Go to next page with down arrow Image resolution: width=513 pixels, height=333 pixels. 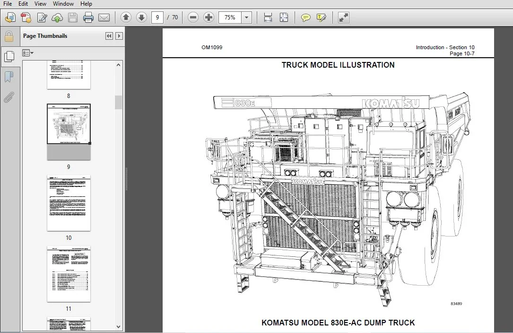pyautogui.click(x=141, y=18)
